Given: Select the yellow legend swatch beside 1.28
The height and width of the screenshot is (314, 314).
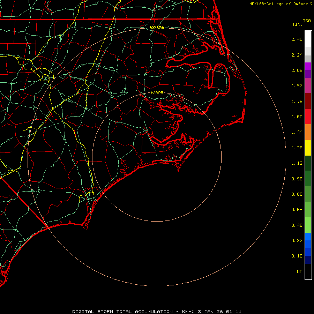Looking at the screenshot, I should coord(308,148).
